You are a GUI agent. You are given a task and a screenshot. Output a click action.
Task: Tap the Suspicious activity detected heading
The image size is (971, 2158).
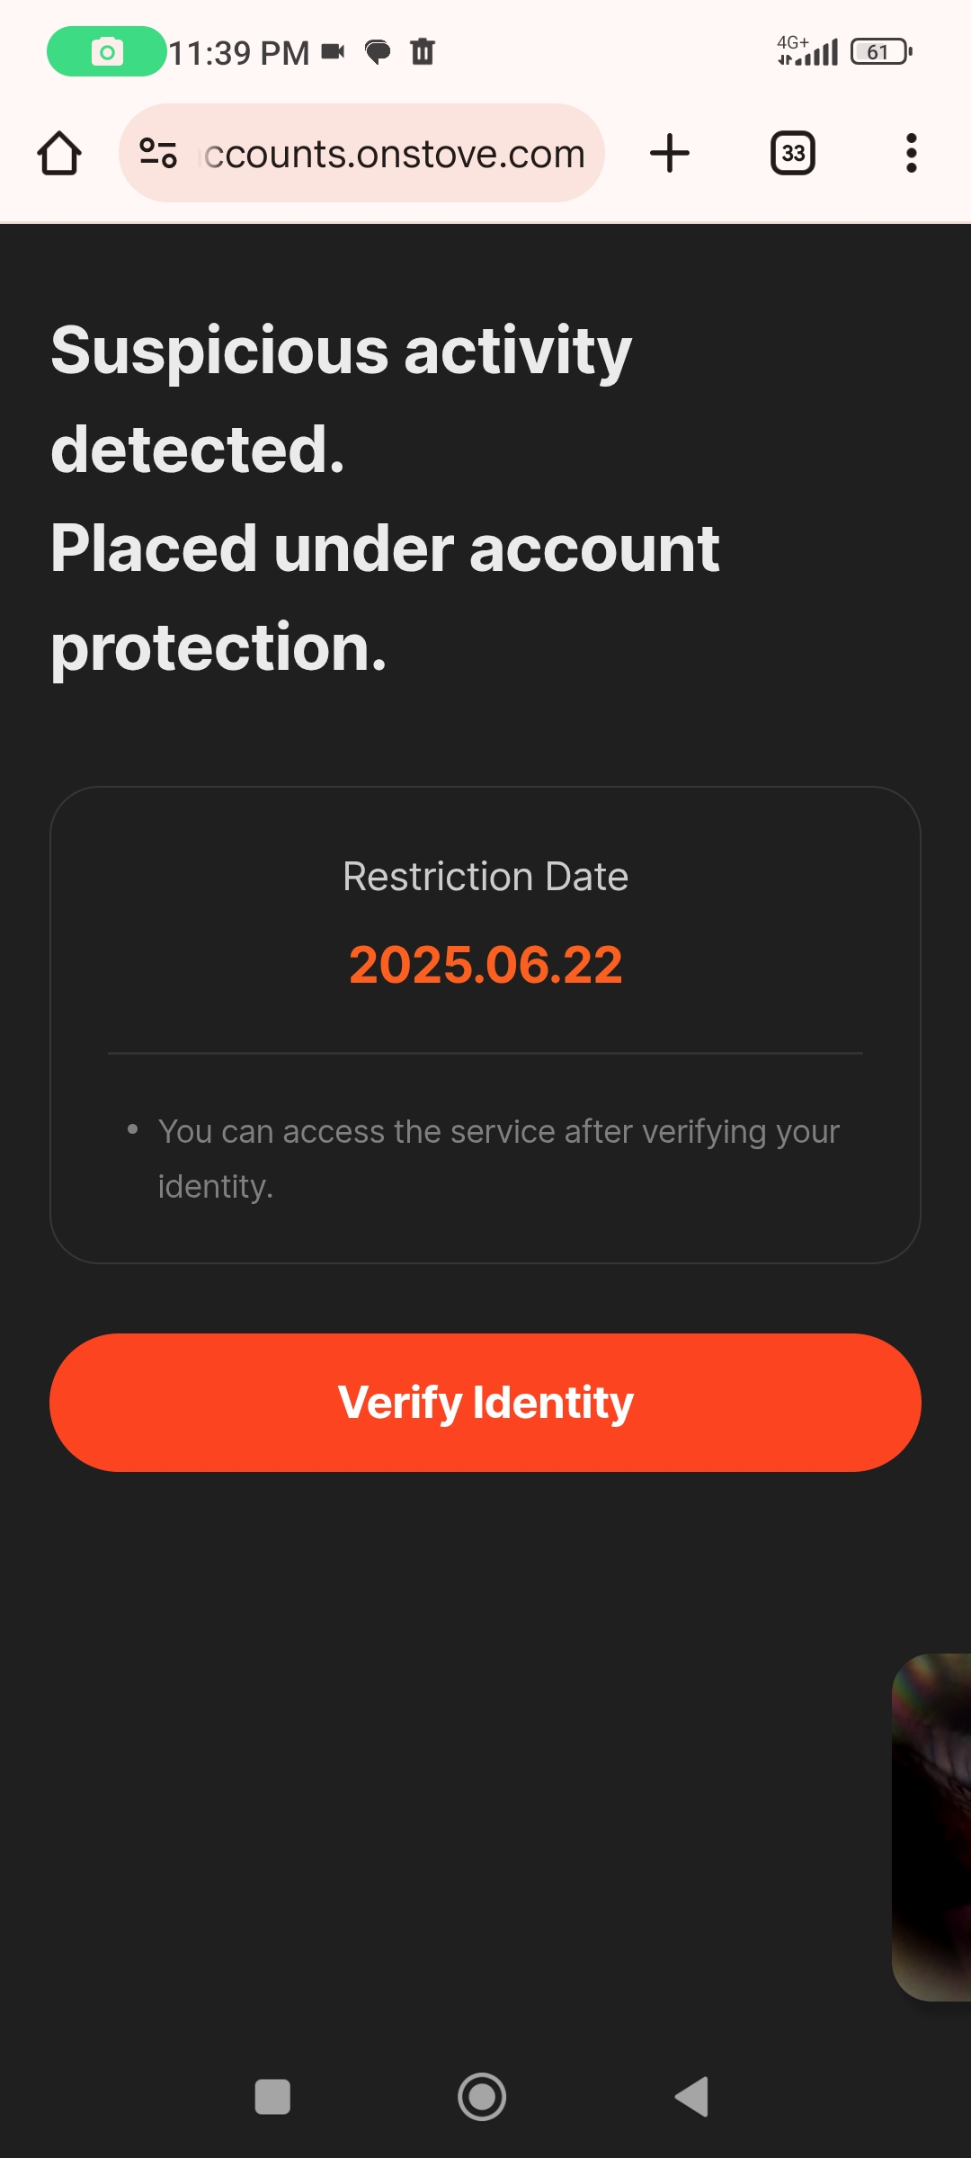tap(342, 400)
